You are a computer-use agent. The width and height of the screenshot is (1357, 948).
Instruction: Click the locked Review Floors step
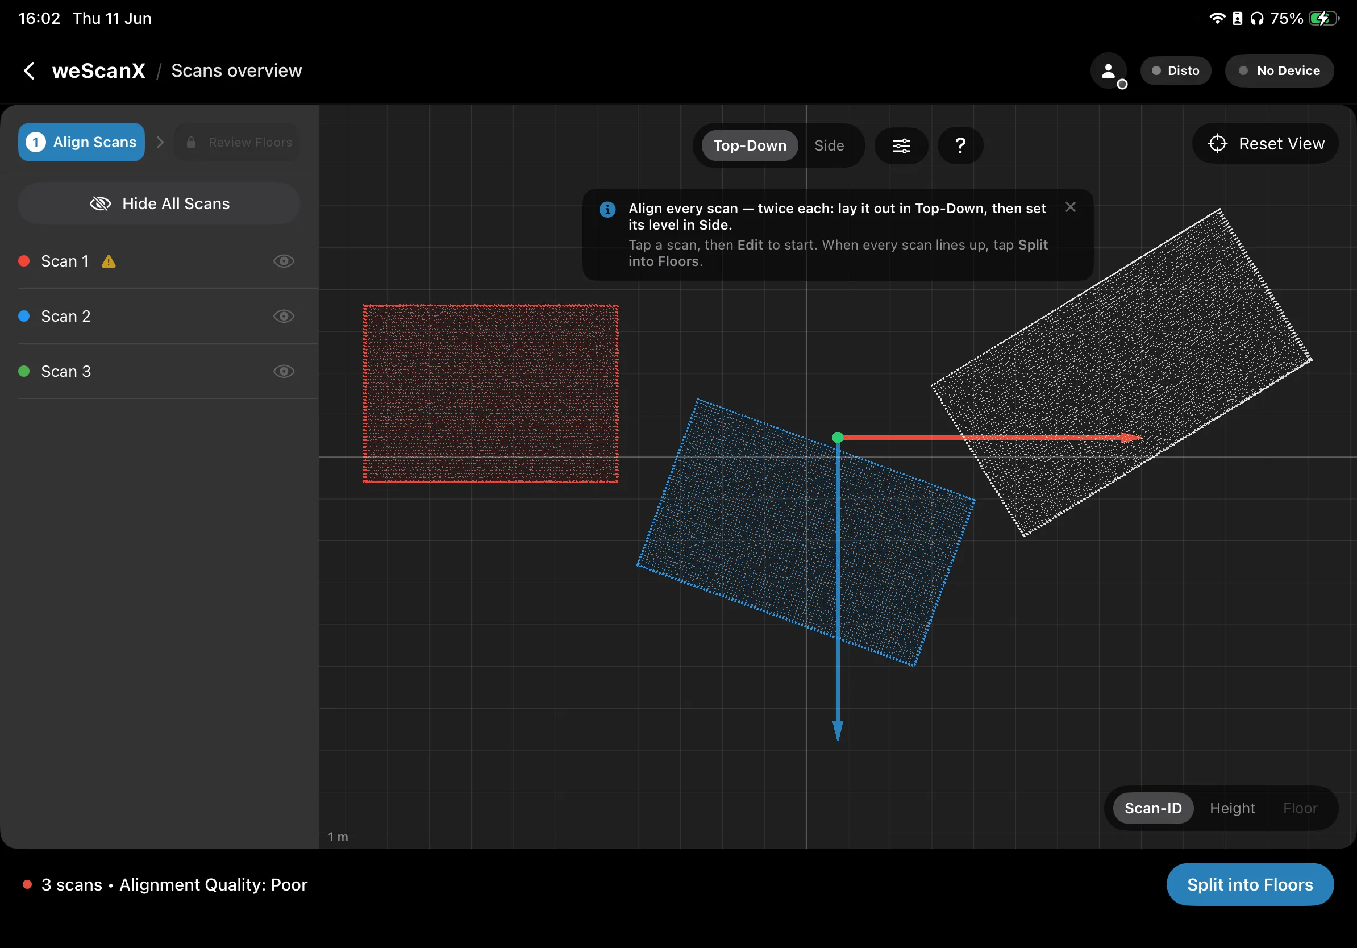237,142
